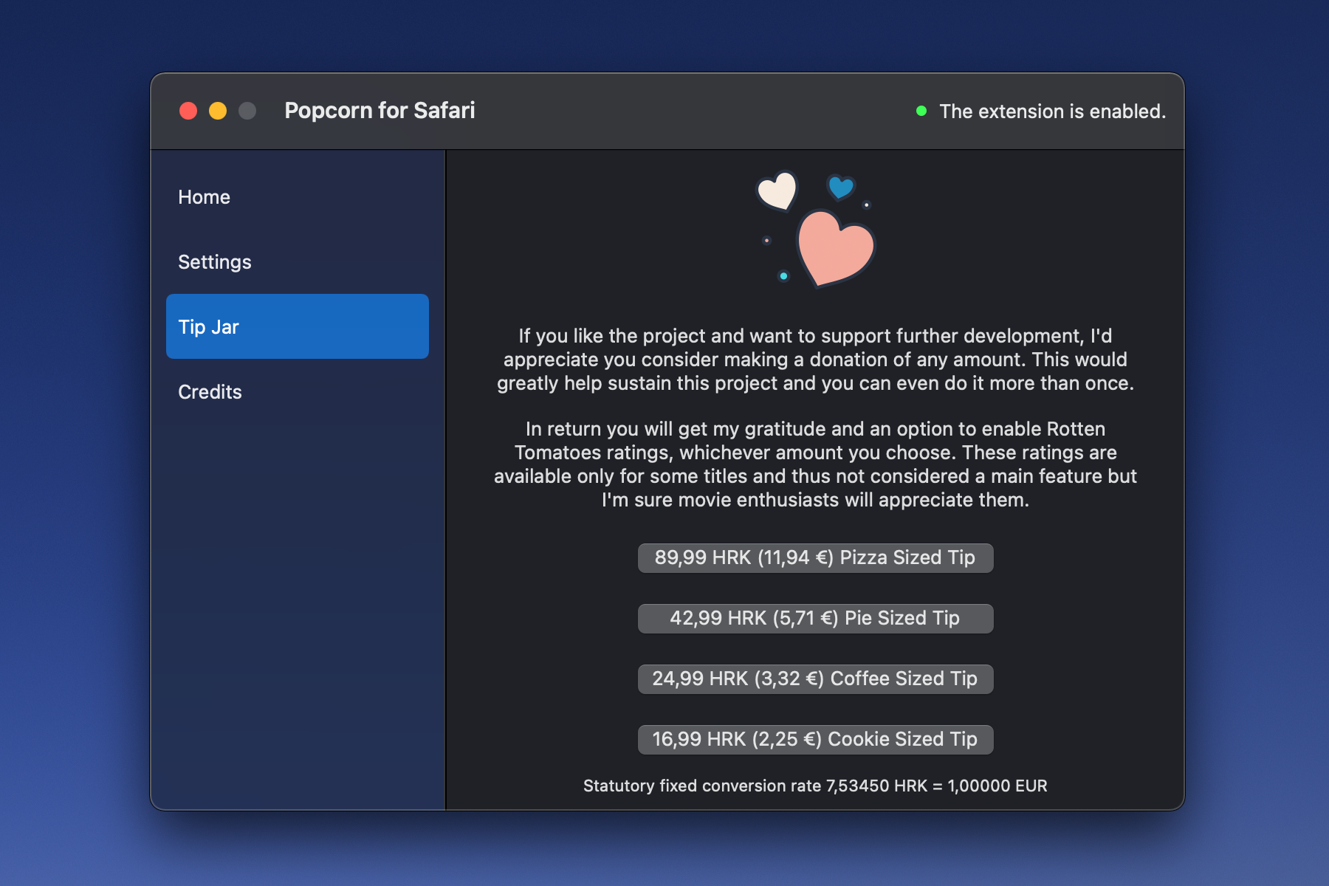Give the Cookie Sized Tip
1329x886 pixels.
tap(815, 739)
